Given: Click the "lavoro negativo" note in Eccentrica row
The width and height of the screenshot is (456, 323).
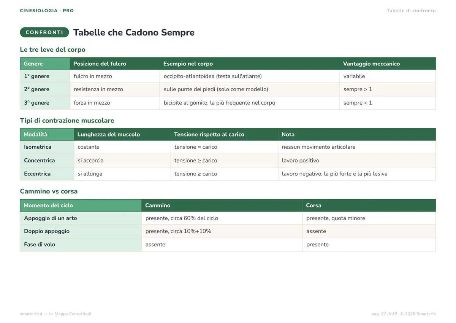Looking at the screenshot, I should pyautogui.click(x=357, y=174).
